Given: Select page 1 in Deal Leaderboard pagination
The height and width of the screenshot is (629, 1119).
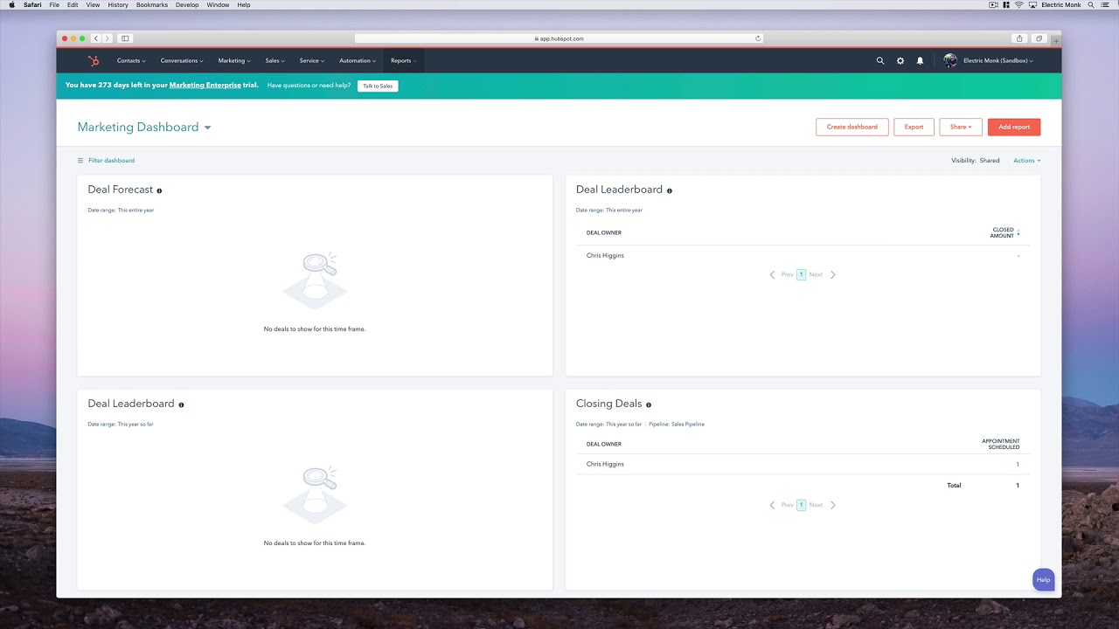Looking at the screenshot, I should [x=801, y=274].
